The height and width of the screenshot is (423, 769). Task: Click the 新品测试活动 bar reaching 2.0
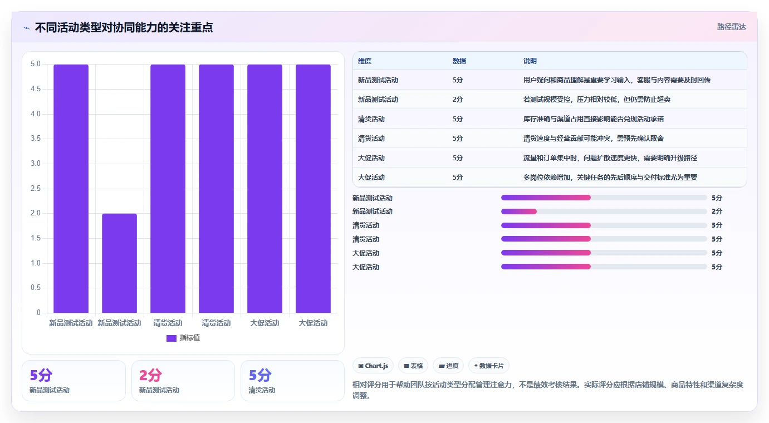119,263
